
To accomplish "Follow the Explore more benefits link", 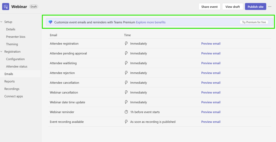I will point(151,22).
